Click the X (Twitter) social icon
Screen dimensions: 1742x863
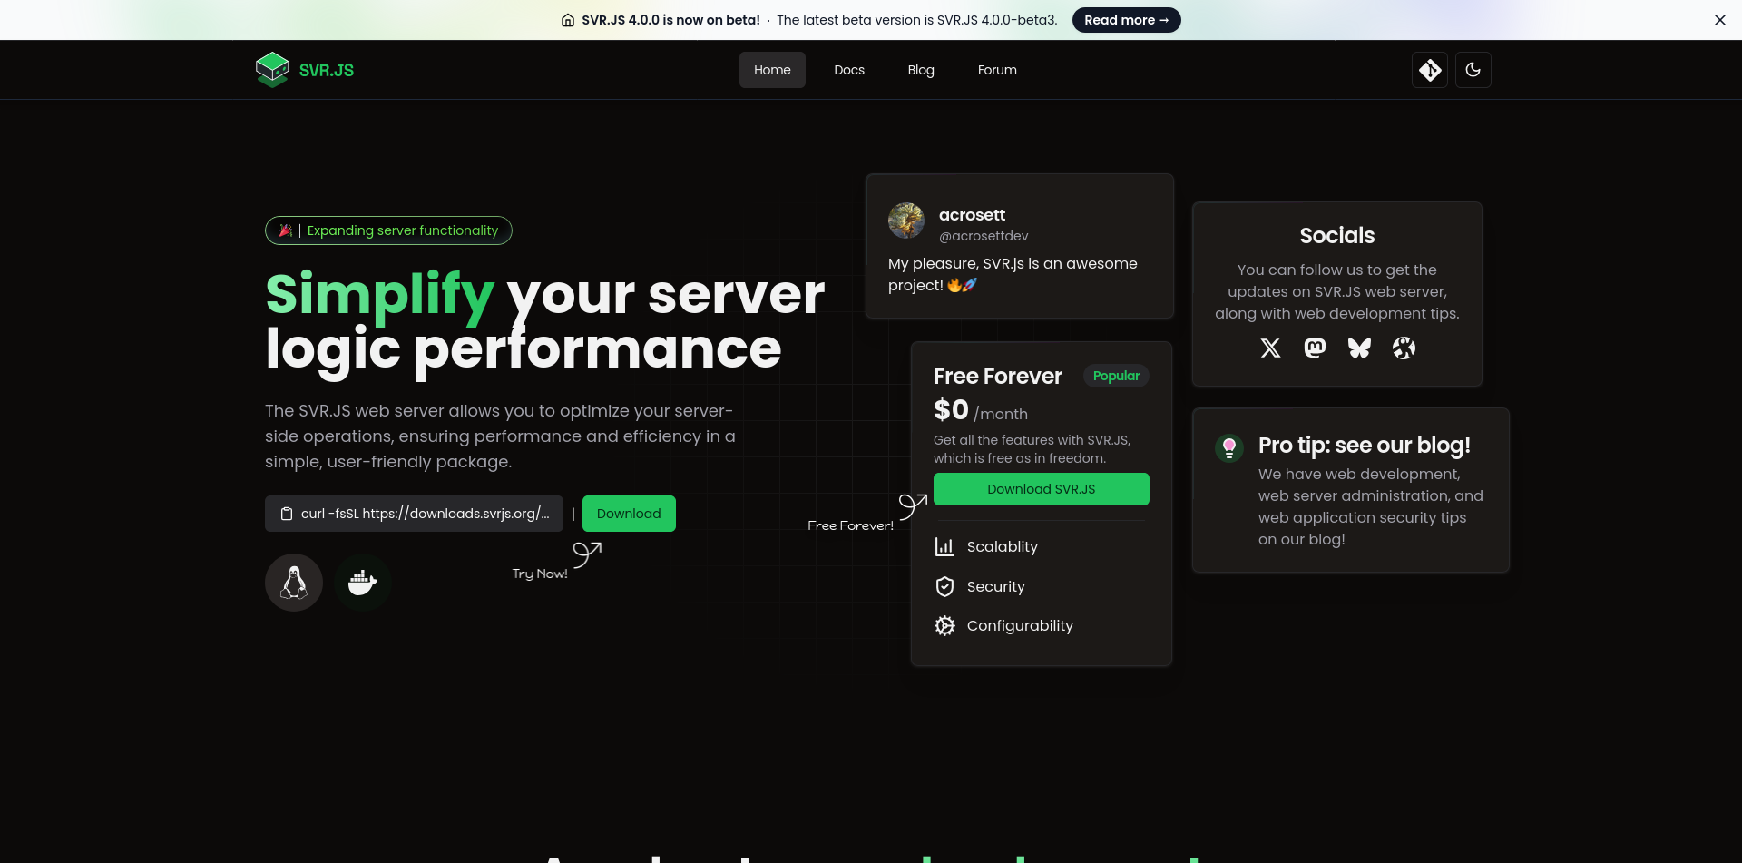click(1270, 348)
